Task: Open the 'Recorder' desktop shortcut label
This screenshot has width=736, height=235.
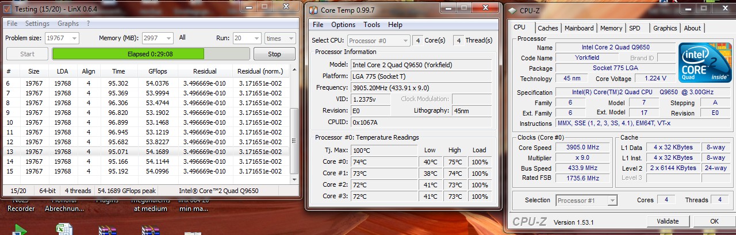Action: pos(21,209)
